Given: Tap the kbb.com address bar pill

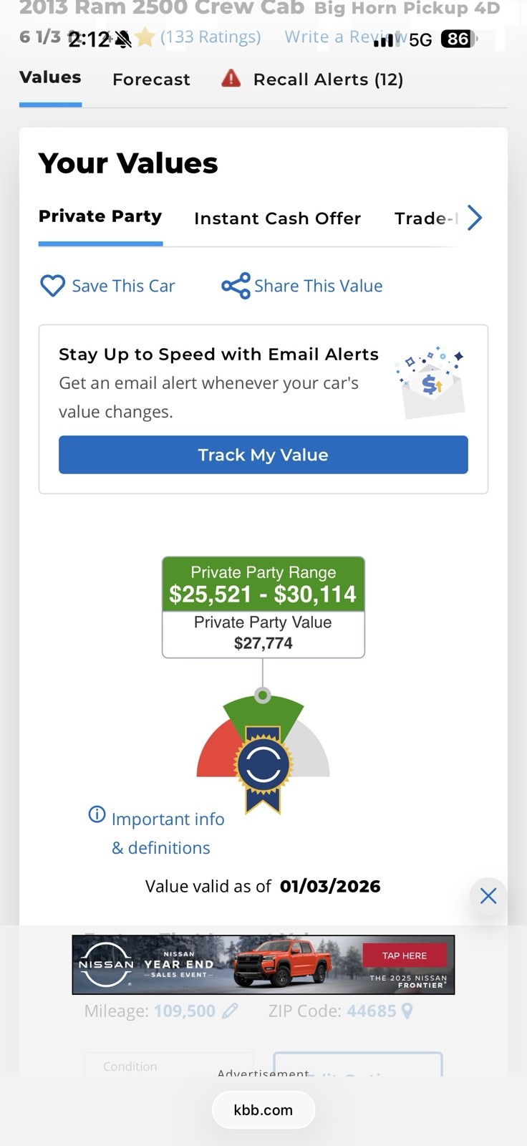Looking at the screenshot, I should (263, 1110).
